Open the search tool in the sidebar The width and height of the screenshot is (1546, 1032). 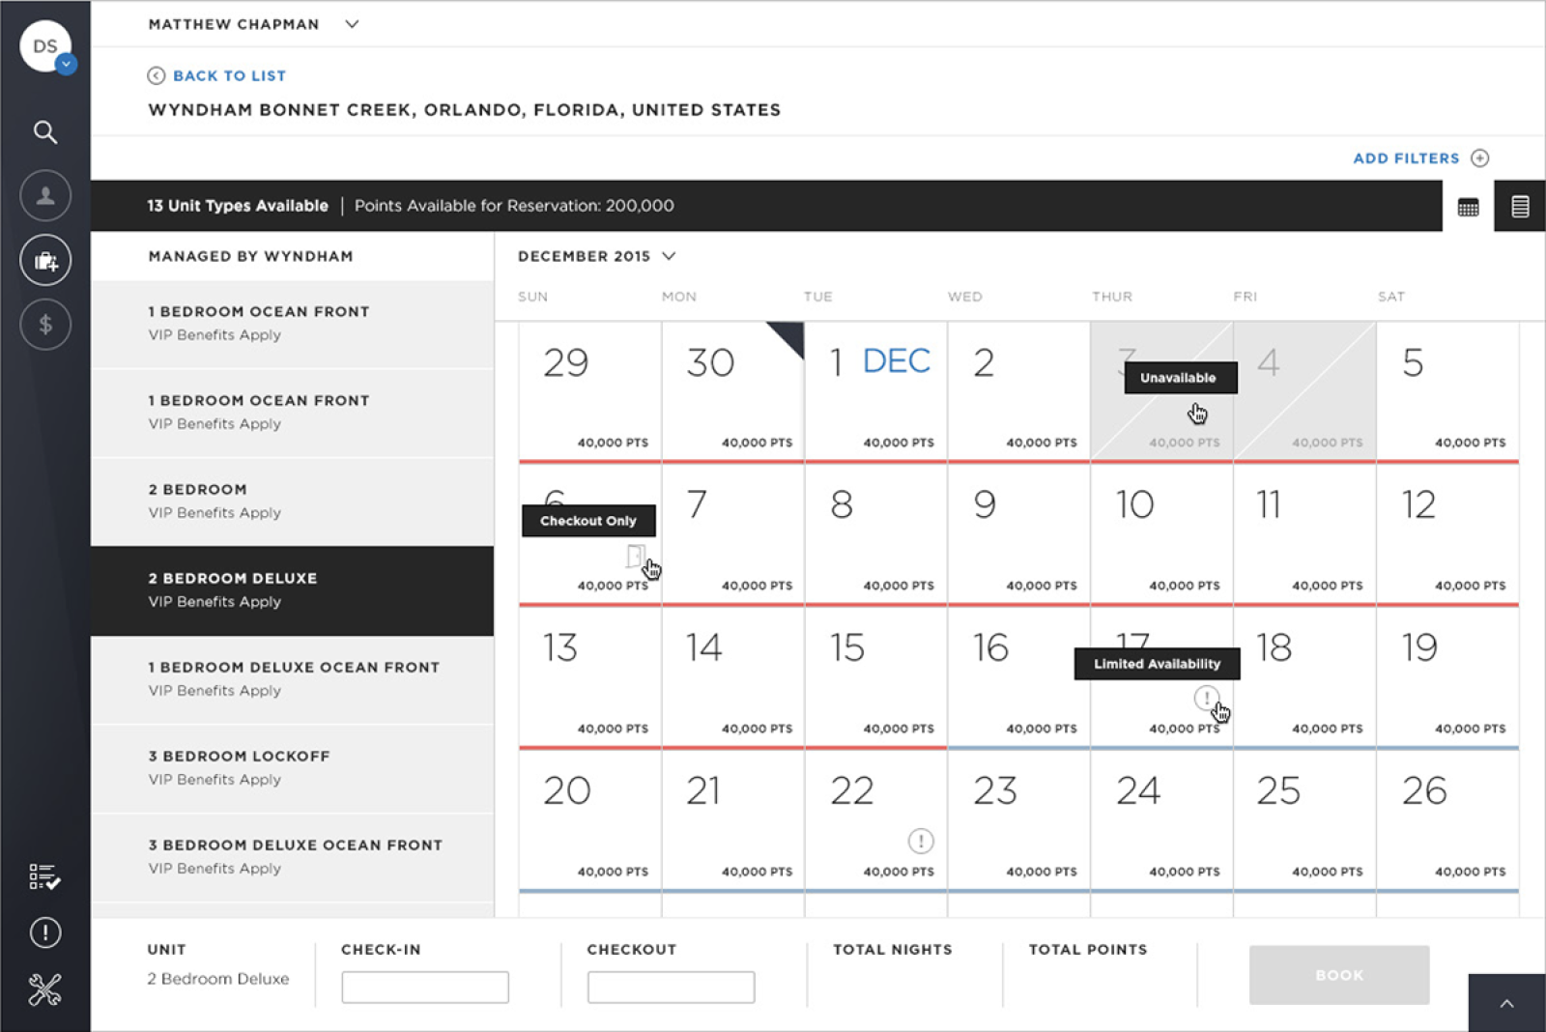(44, 132)
